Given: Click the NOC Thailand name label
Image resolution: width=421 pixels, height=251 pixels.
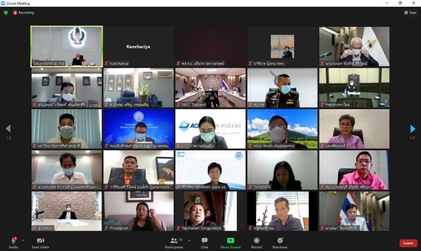Looking at the screenshot, I should [x=194, y=104].
